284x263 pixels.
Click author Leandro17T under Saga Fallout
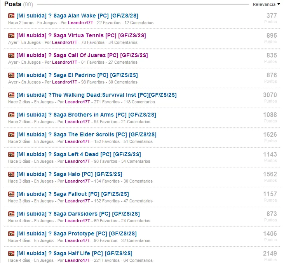[78, 201]
